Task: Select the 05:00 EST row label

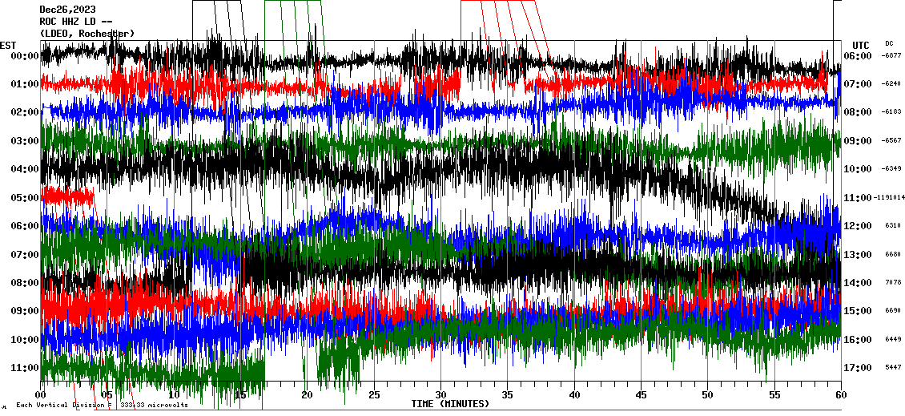Action: (x=19, y=197)
